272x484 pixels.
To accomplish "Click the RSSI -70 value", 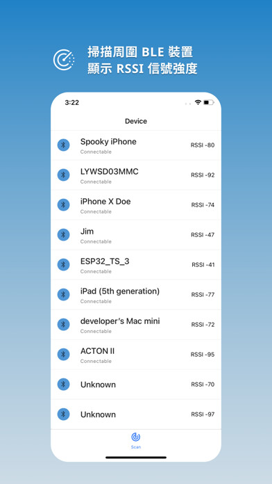I will [203, 385].
